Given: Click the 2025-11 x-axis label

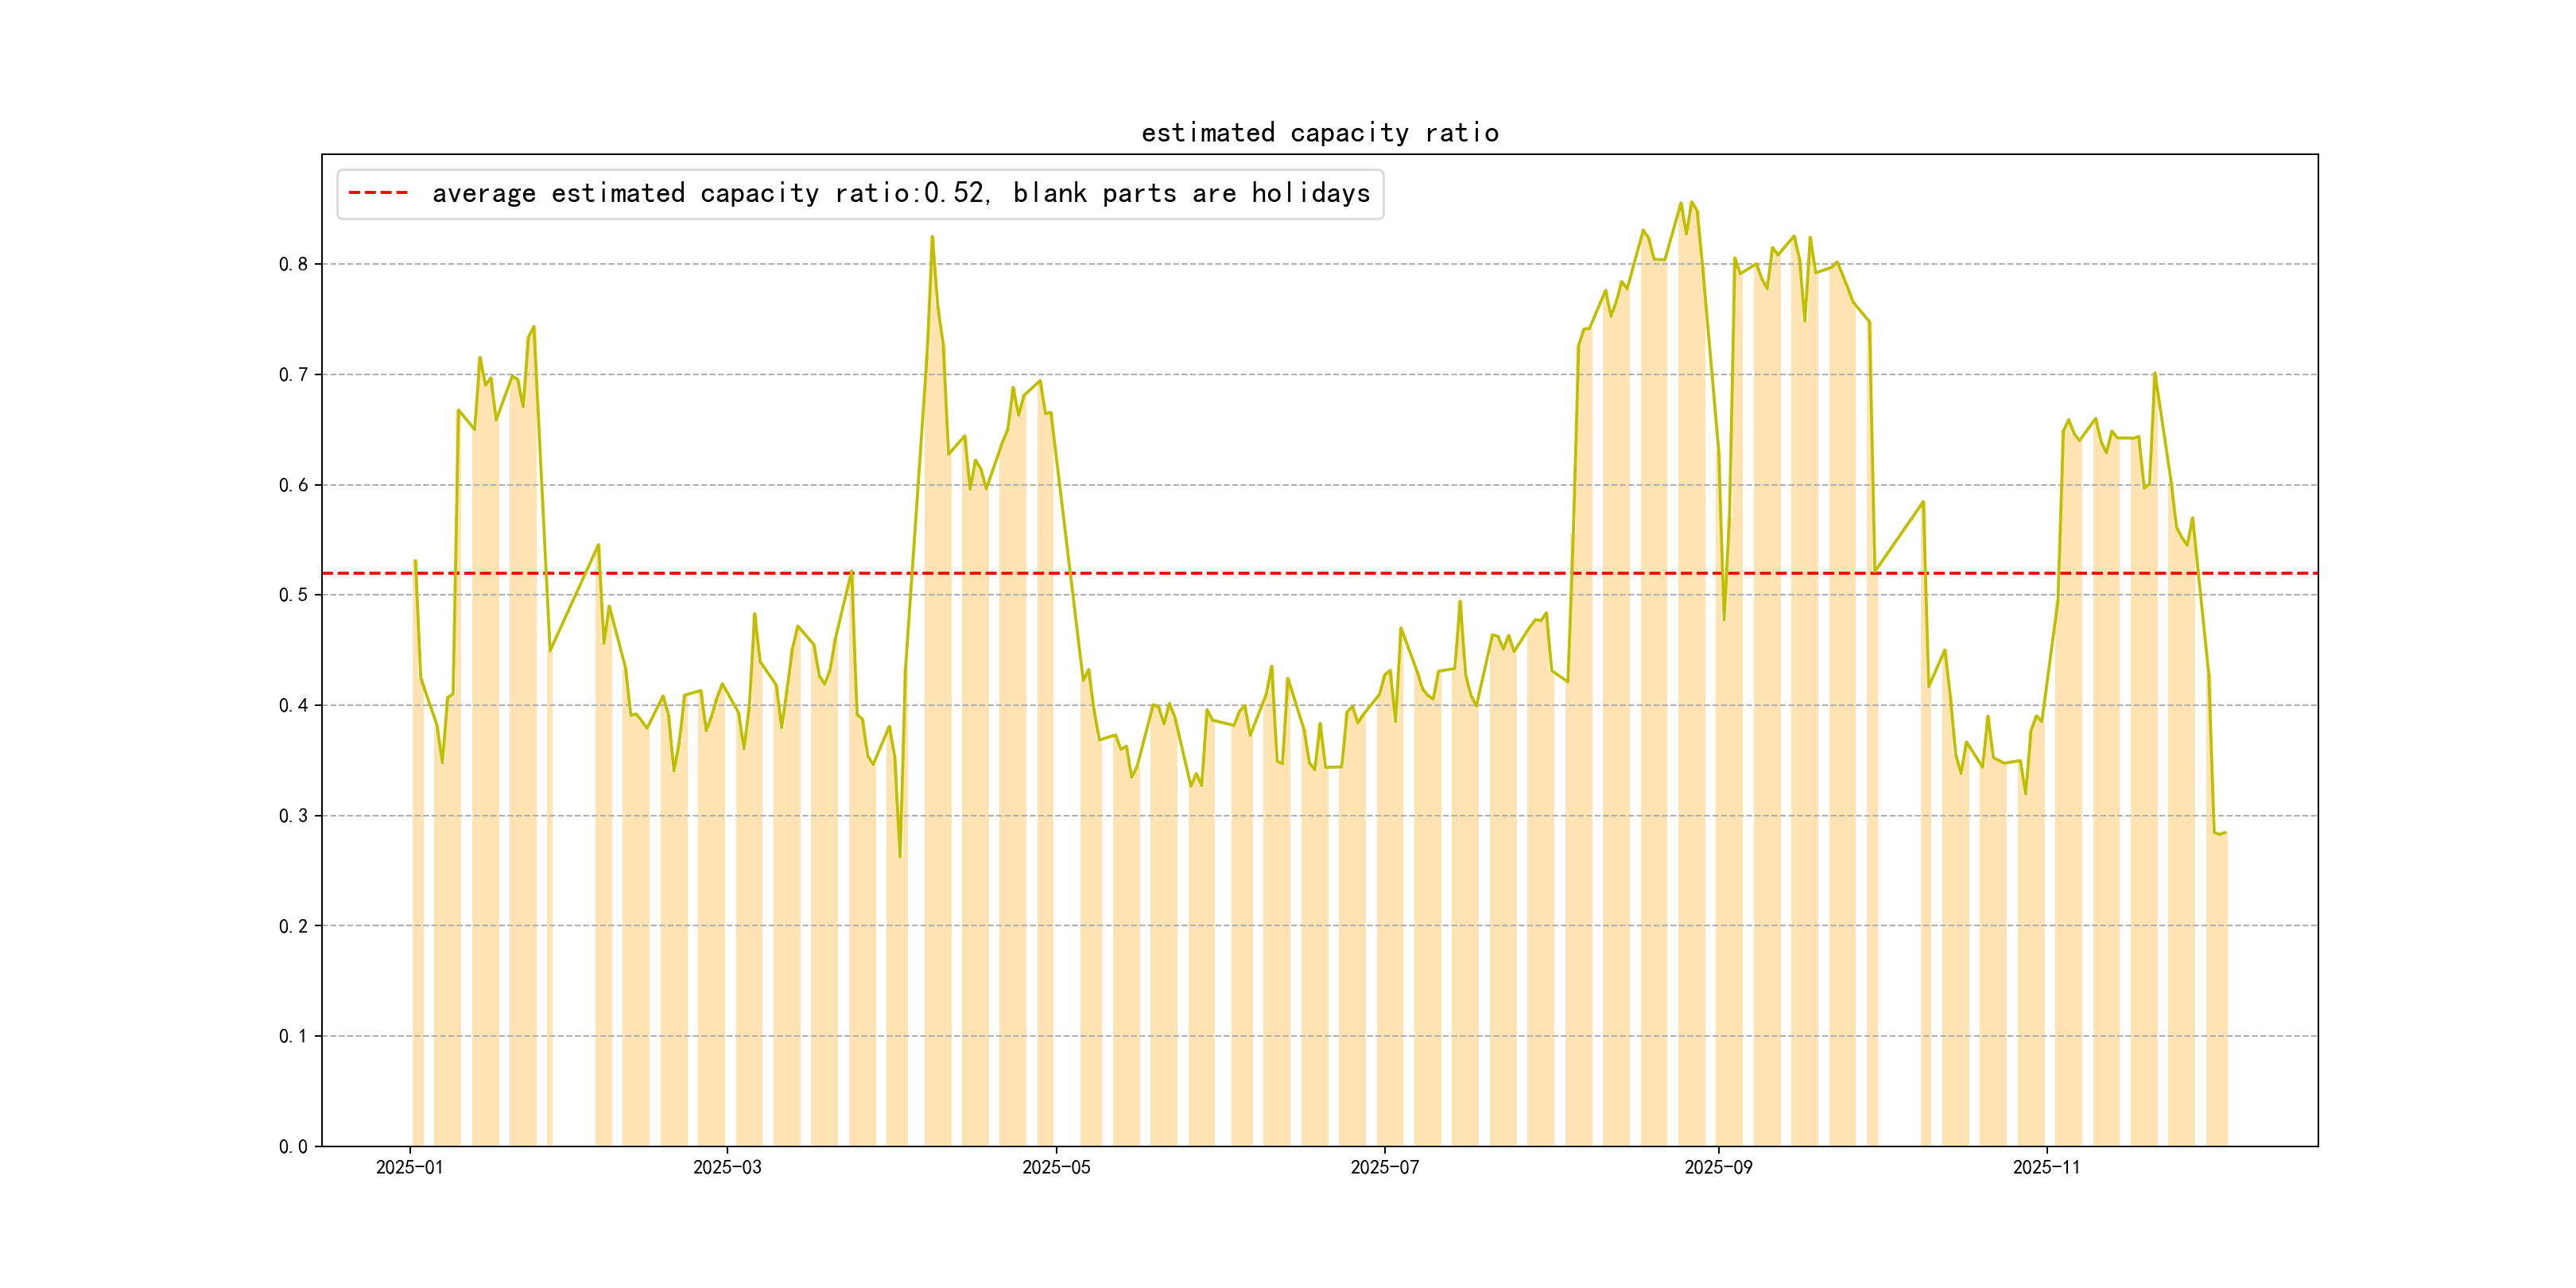Looking at the screenshot, I should click(x=2046, y=1167).
